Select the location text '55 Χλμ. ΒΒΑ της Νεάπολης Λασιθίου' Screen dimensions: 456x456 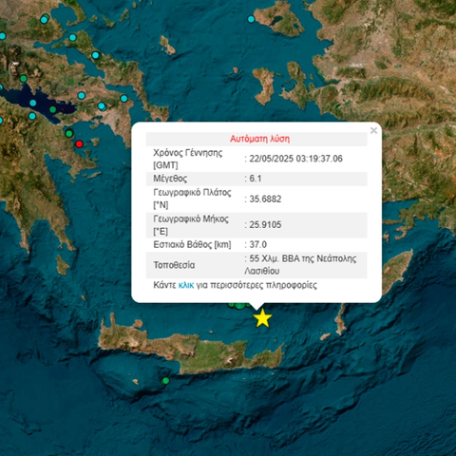click(x=300, y=265)
